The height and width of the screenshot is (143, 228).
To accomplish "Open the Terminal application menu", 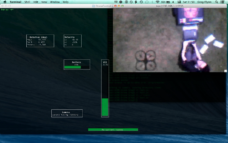I will tap(15, 2).
